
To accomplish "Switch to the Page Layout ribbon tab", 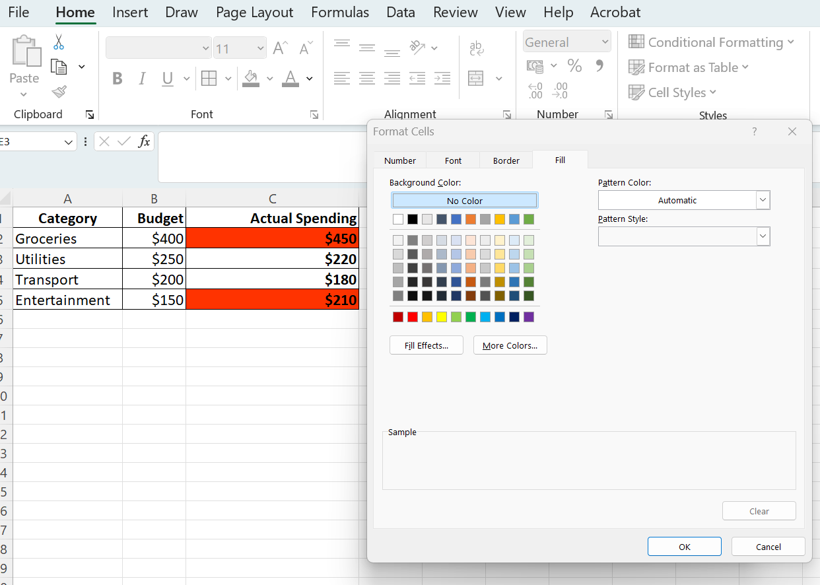I will point(254,12).
